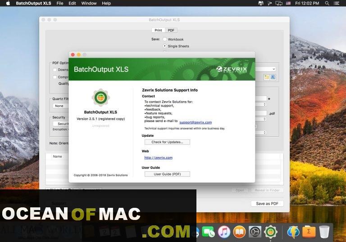This screenshot has height=242, width=346.
Task: Click the plus button next to name field
Action: click(x=269, y=99)
